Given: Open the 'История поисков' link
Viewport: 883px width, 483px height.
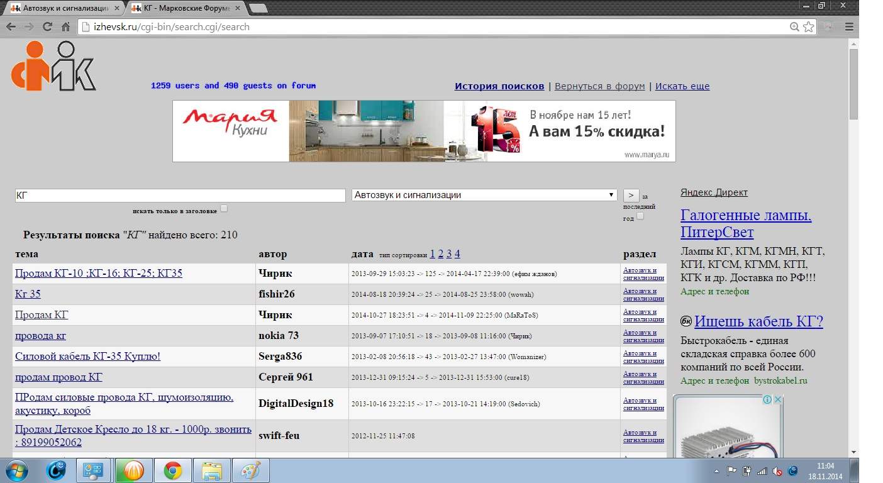Looking at the screenshot, I should [499, 86].
